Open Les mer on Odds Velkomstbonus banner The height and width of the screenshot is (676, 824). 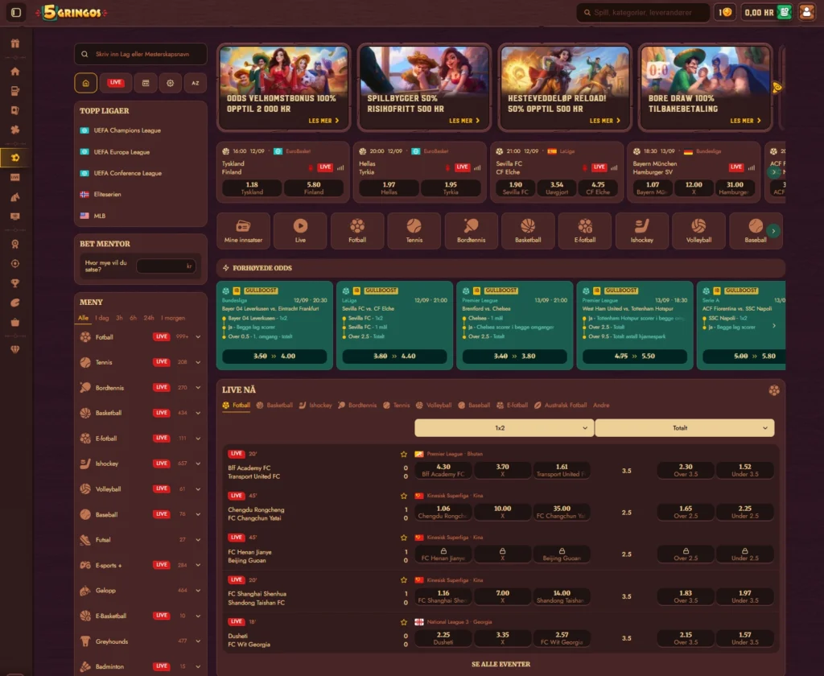323,121
